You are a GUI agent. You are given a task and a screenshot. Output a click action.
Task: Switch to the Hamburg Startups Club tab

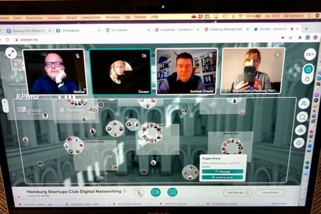(226, 29)
